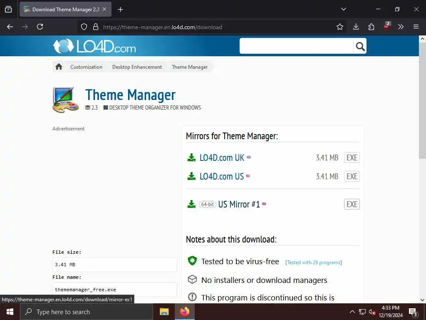Viewport: 426px width, 320px height.
Task: Bookmark this page with the star
Action: (x=339, y=27)
